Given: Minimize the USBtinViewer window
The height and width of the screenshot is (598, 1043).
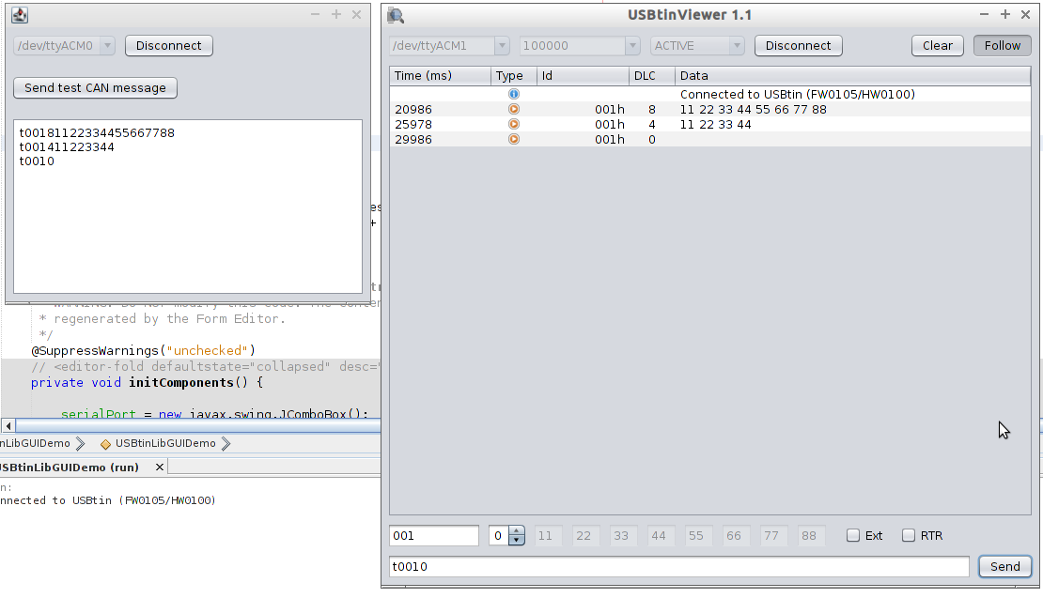Looking at the screenshot, I should pyautogui.click(x=985, y=15).
